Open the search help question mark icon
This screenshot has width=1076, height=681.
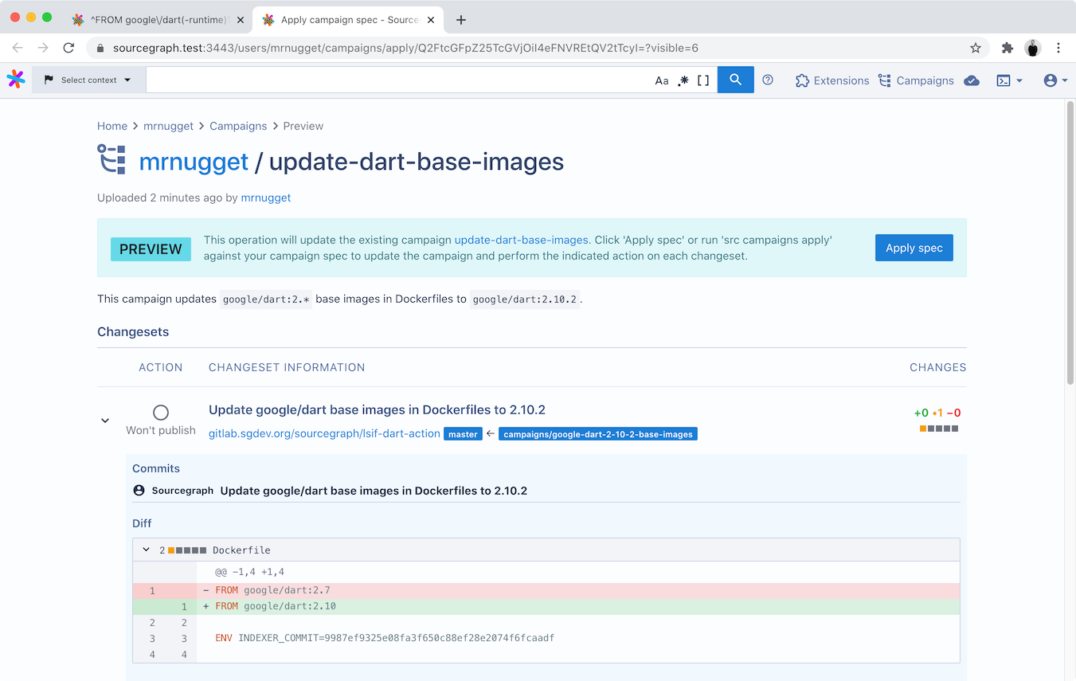click(x=768, y=80)
